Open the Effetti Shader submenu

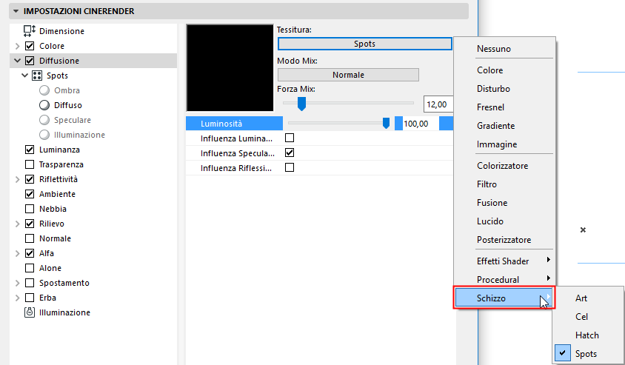(504, 261)
